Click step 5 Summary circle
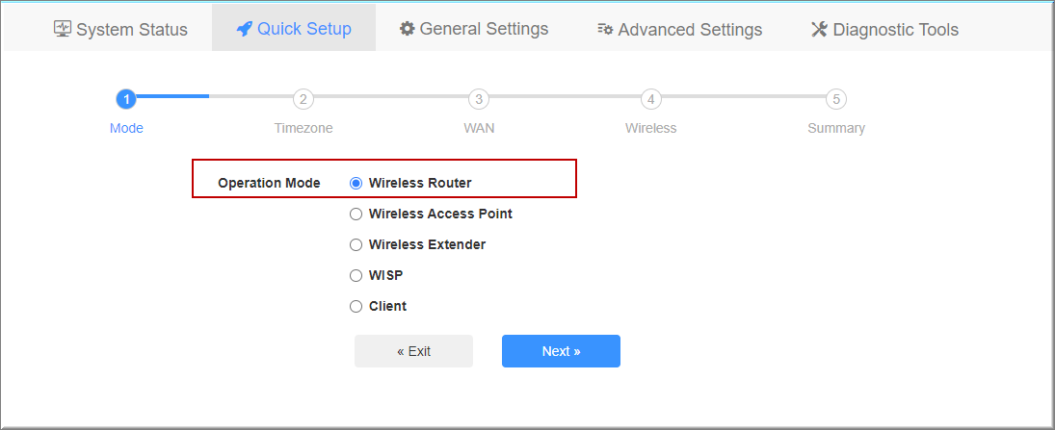 tap(835, 99)
